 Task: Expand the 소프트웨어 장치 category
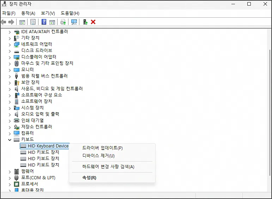10,102
